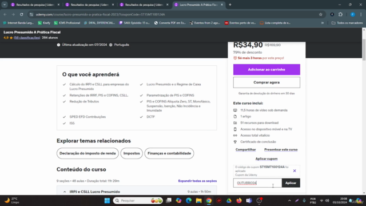366x206 pixels.
Task: Open the DIFAL, DIFERENCIAL bookmark
Action: point(100,23)
